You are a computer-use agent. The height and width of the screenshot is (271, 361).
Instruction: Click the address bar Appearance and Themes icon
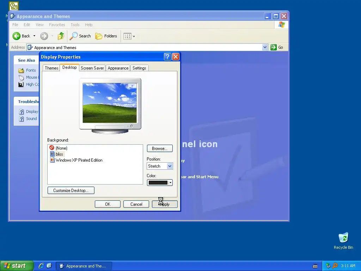pos(30,48)
